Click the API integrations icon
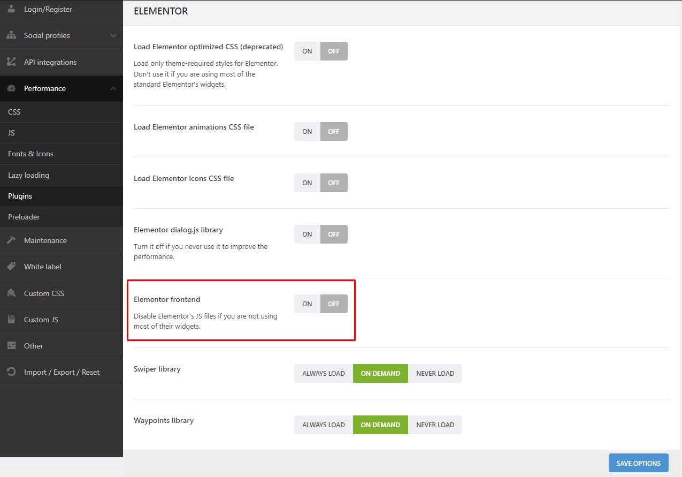 click(x=11, y=62)
